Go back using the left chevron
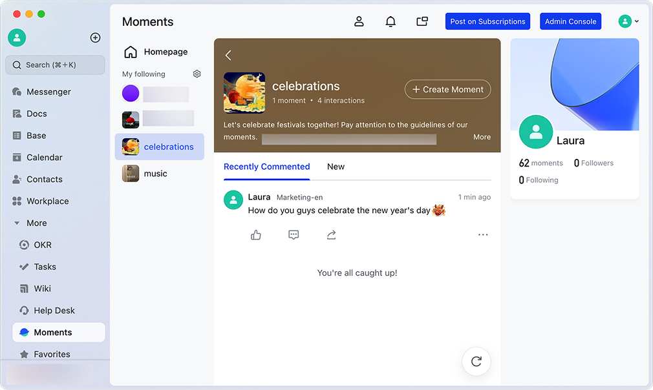 click(228, 56)
